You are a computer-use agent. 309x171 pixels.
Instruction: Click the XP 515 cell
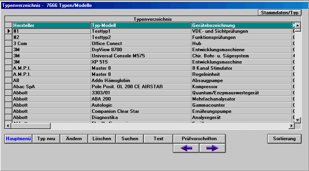[x=141, y=62]
